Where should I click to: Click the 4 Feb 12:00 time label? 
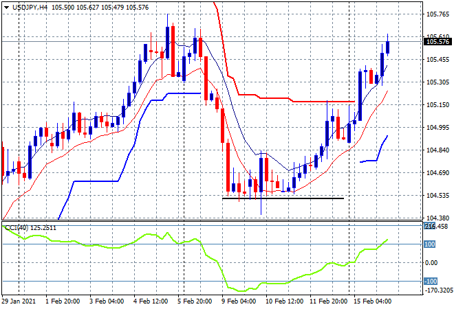pos(151,301)
